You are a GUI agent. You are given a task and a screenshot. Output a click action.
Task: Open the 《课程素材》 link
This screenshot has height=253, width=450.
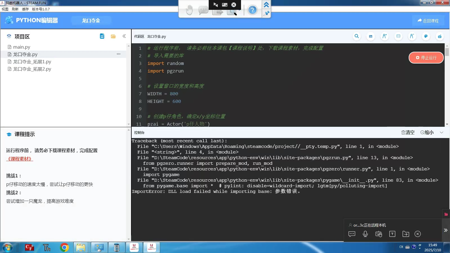[x=20, y=159]
